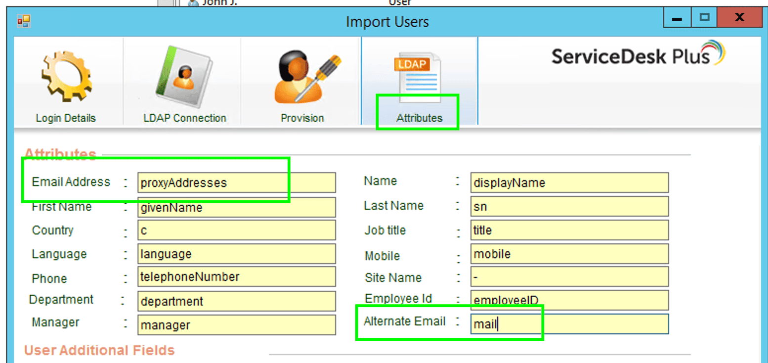Focus the First Name givenName field
Image resolution: width=768 pixels, height=363 pixels.
[236, 207]
